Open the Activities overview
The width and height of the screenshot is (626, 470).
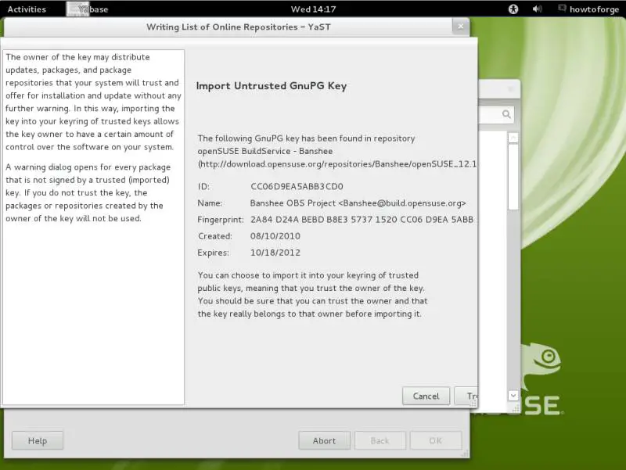[27, 9]
